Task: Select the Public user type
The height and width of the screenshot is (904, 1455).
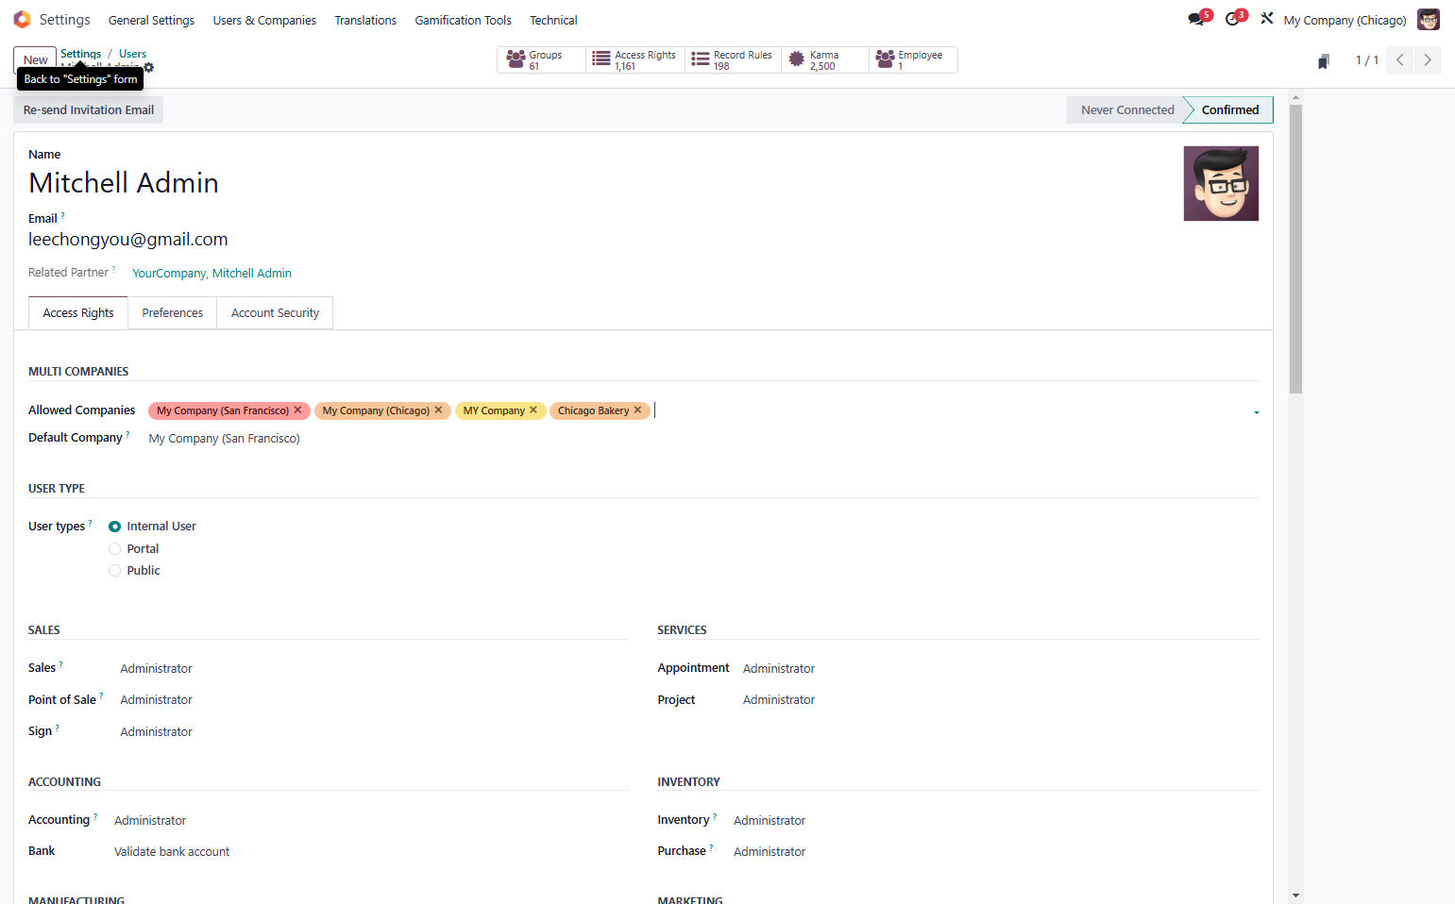Action: pos(114,570)
